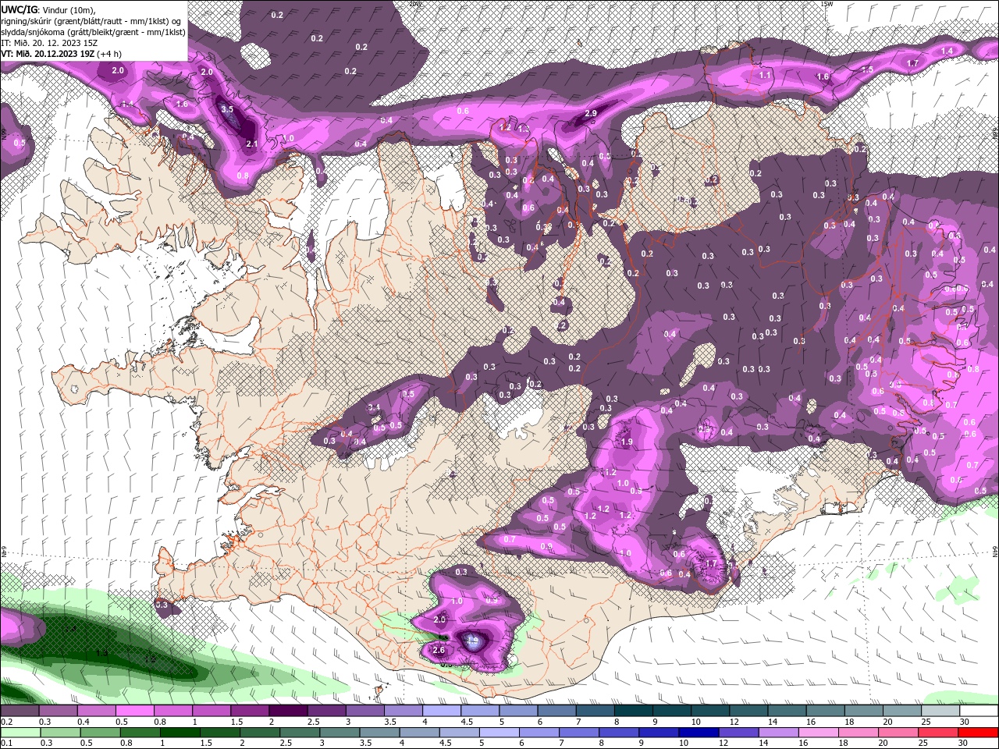Click the 1.9 precipitation value on the map
999x749 pixels.
627,442
